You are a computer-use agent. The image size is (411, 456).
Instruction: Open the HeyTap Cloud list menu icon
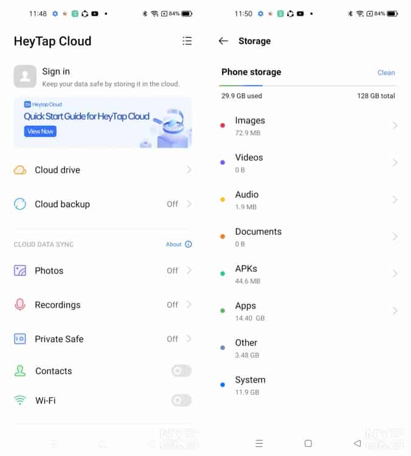pyautogui.click(x=187, y=41)
